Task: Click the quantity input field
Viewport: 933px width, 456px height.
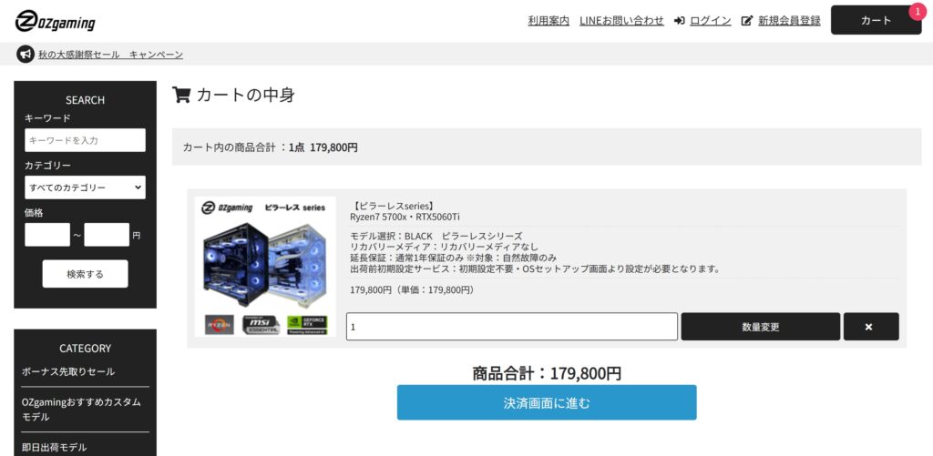Action: (512, 327)
